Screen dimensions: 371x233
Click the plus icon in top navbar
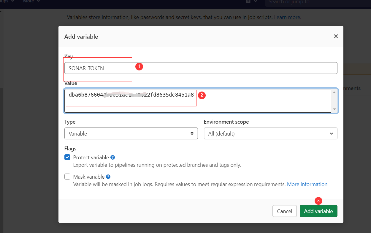coord(248,1)
